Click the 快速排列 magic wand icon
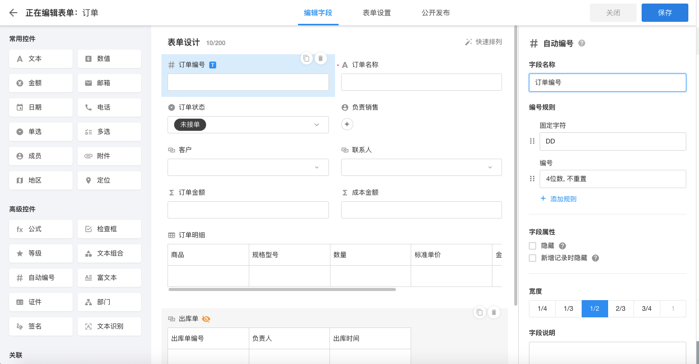This screenshot has width=699, height=364. click(469, 42)
